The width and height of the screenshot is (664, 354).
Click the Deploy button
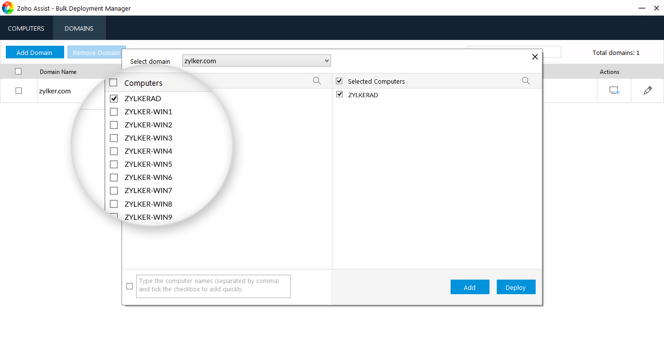(x=516, y=287)
